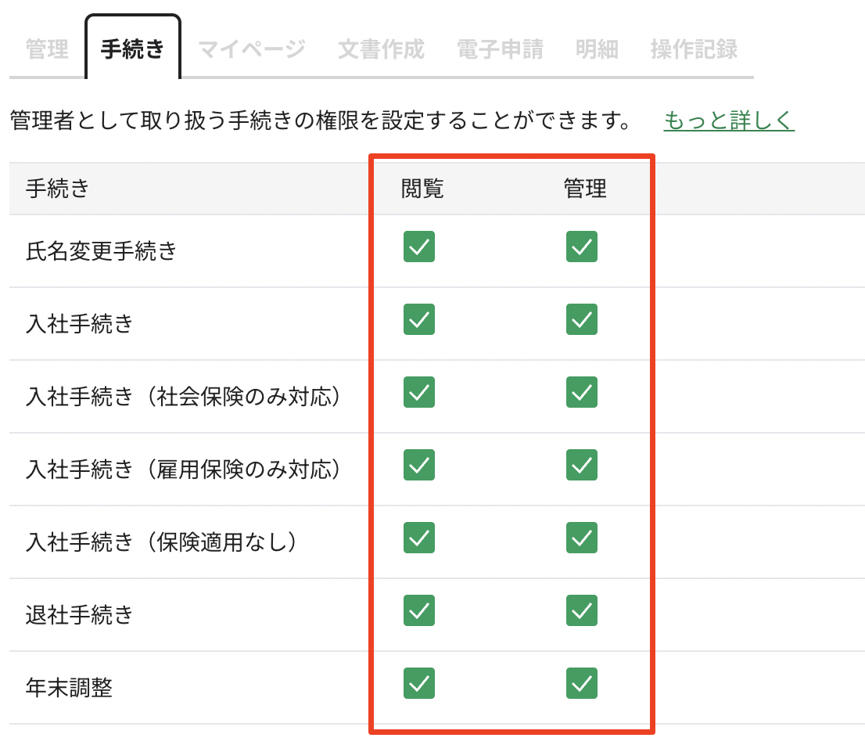
Task: Switch to the 管理 tab
Action: click(x=47, y=49)
